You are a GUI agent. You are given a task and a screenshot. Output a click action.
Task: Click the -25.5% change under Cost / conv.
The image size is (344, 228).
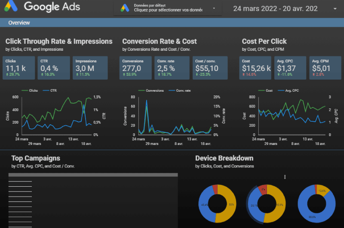pos(203,74)
